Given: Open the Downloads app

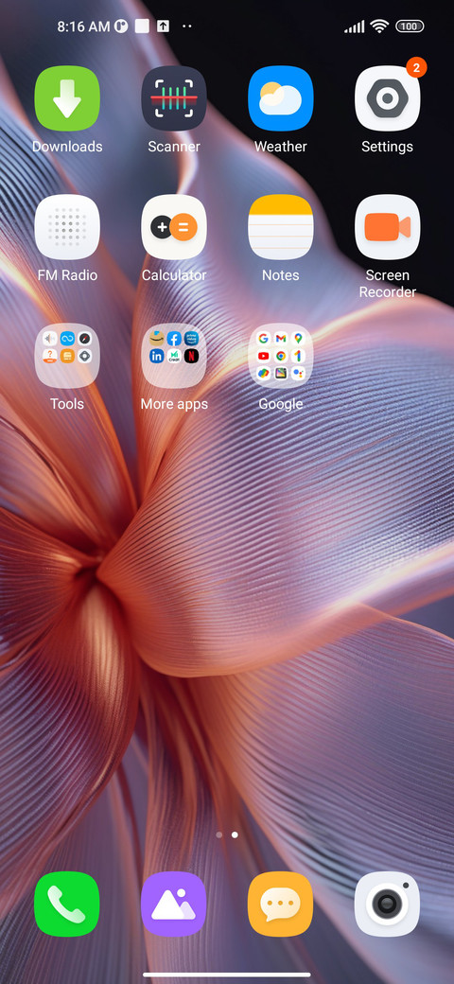Looking at the screenshot, I should (x=67, y=98).
